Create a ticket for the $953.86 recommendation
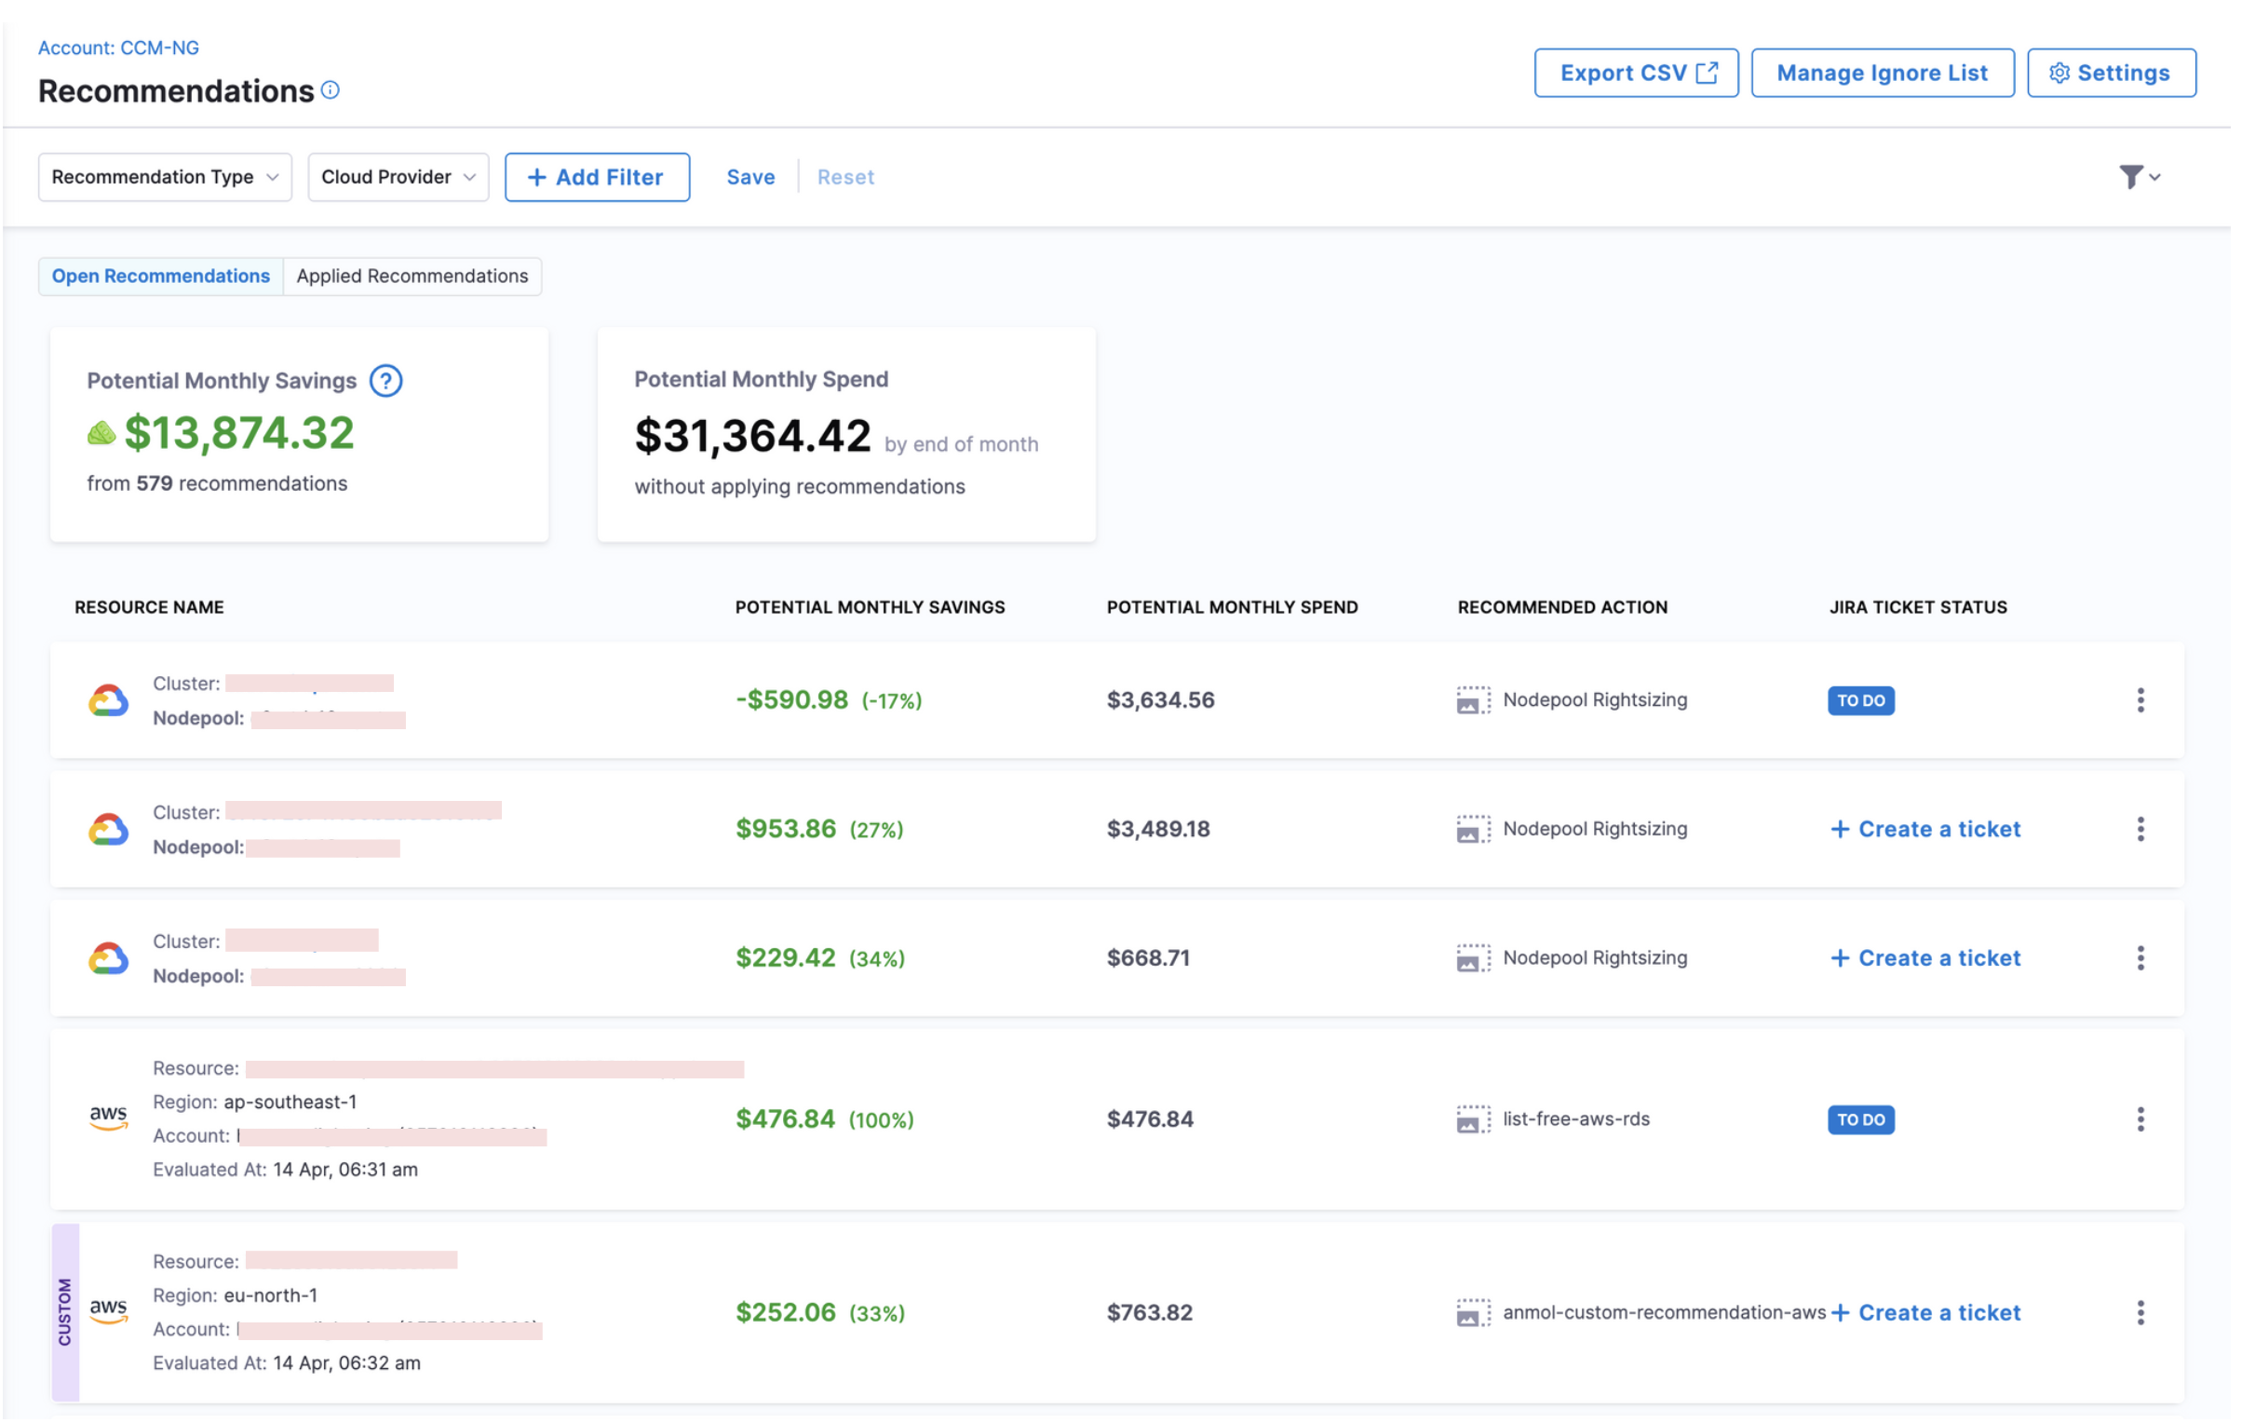The height and width of the screenshot is (1423, 2255). pyautogui.click(x=1925, y=829)
